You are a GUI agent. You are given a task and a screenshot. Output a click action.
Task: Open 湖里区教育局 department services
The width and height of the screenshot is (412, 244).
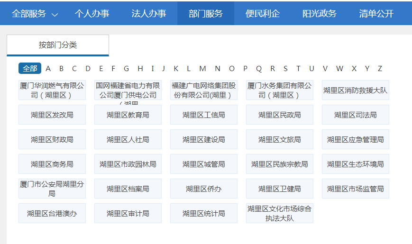click(x=128, y=115)
